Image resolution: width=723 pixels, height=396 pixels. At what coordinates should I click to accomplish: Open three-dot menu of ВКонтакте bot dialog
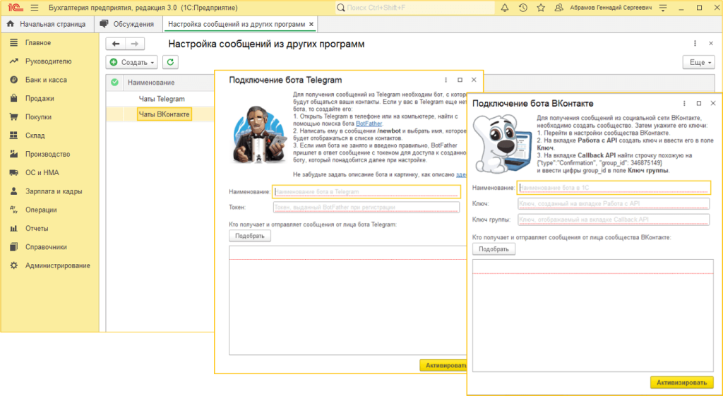point(685,103)
